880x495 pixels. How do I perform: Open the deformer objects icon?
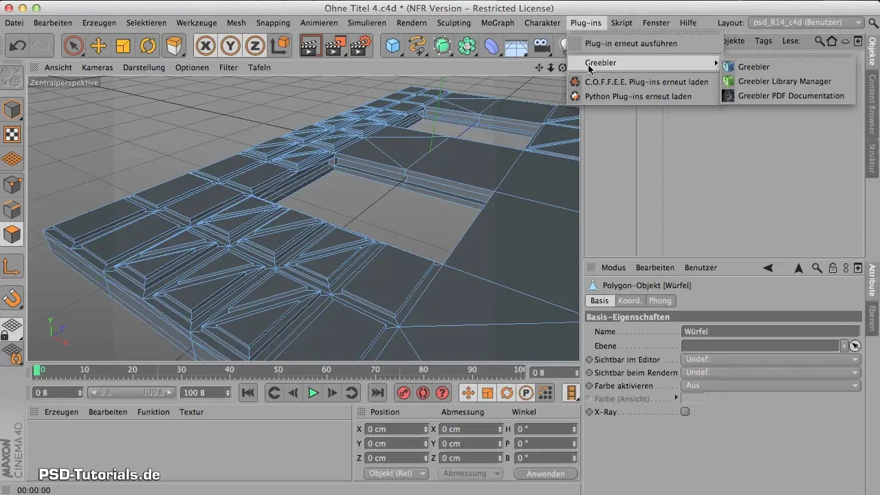[492, 46]
